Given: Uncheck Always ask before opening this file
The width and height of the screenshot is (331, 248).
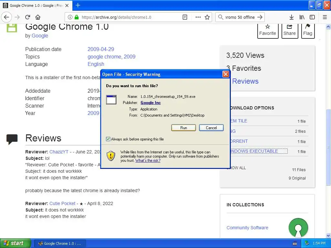Looking at the screenshot, I should coord(108,139).
